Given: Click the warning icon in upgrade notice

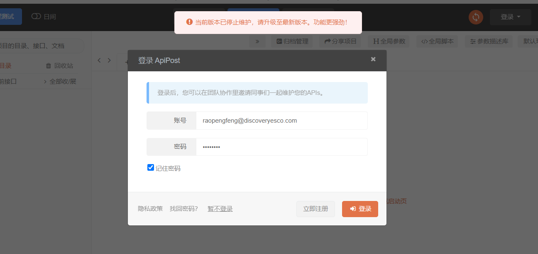Looking at the screenshot, I should (x=189, y=22).
